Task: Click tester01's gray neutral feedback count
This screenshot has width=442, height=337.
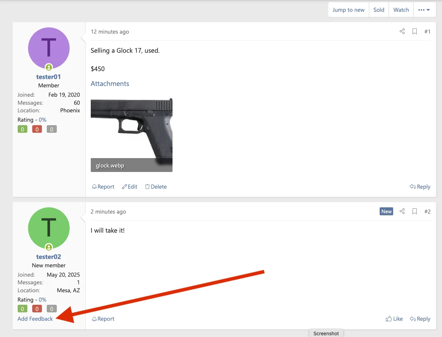Action: point(52,129)
